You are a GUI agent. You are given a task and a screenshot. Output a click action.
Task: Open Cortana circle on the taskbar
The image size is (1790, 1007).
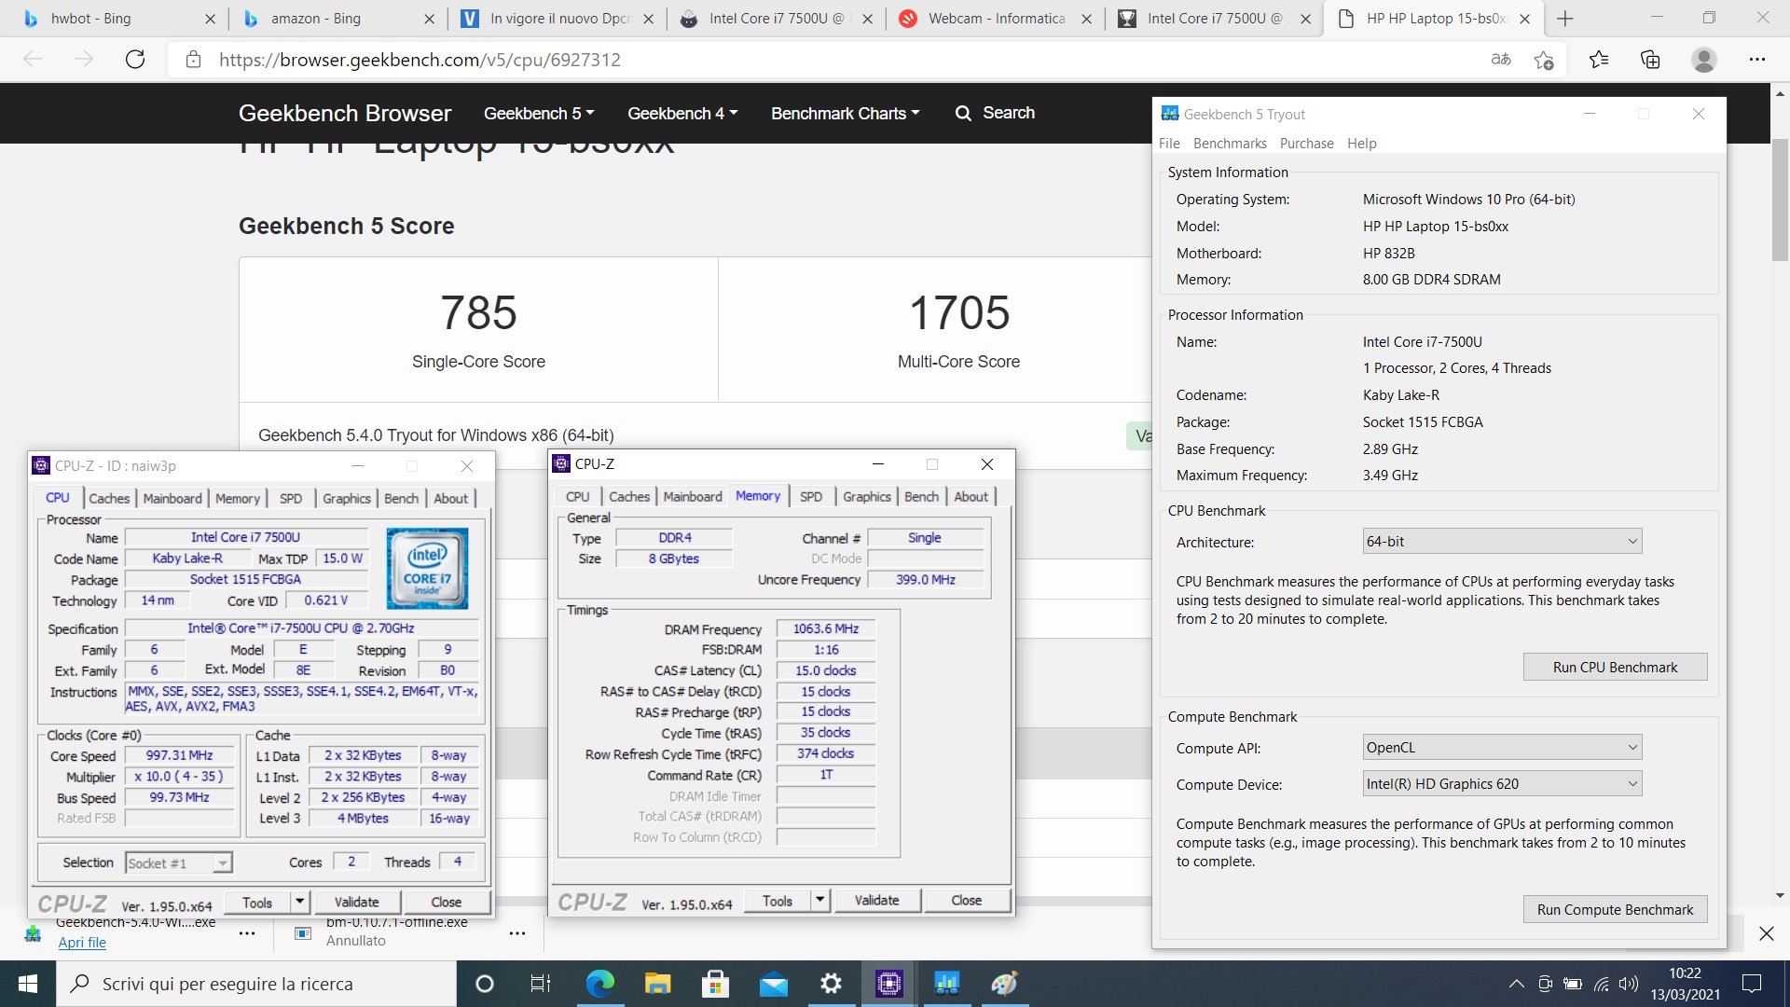tap(484, 984)
